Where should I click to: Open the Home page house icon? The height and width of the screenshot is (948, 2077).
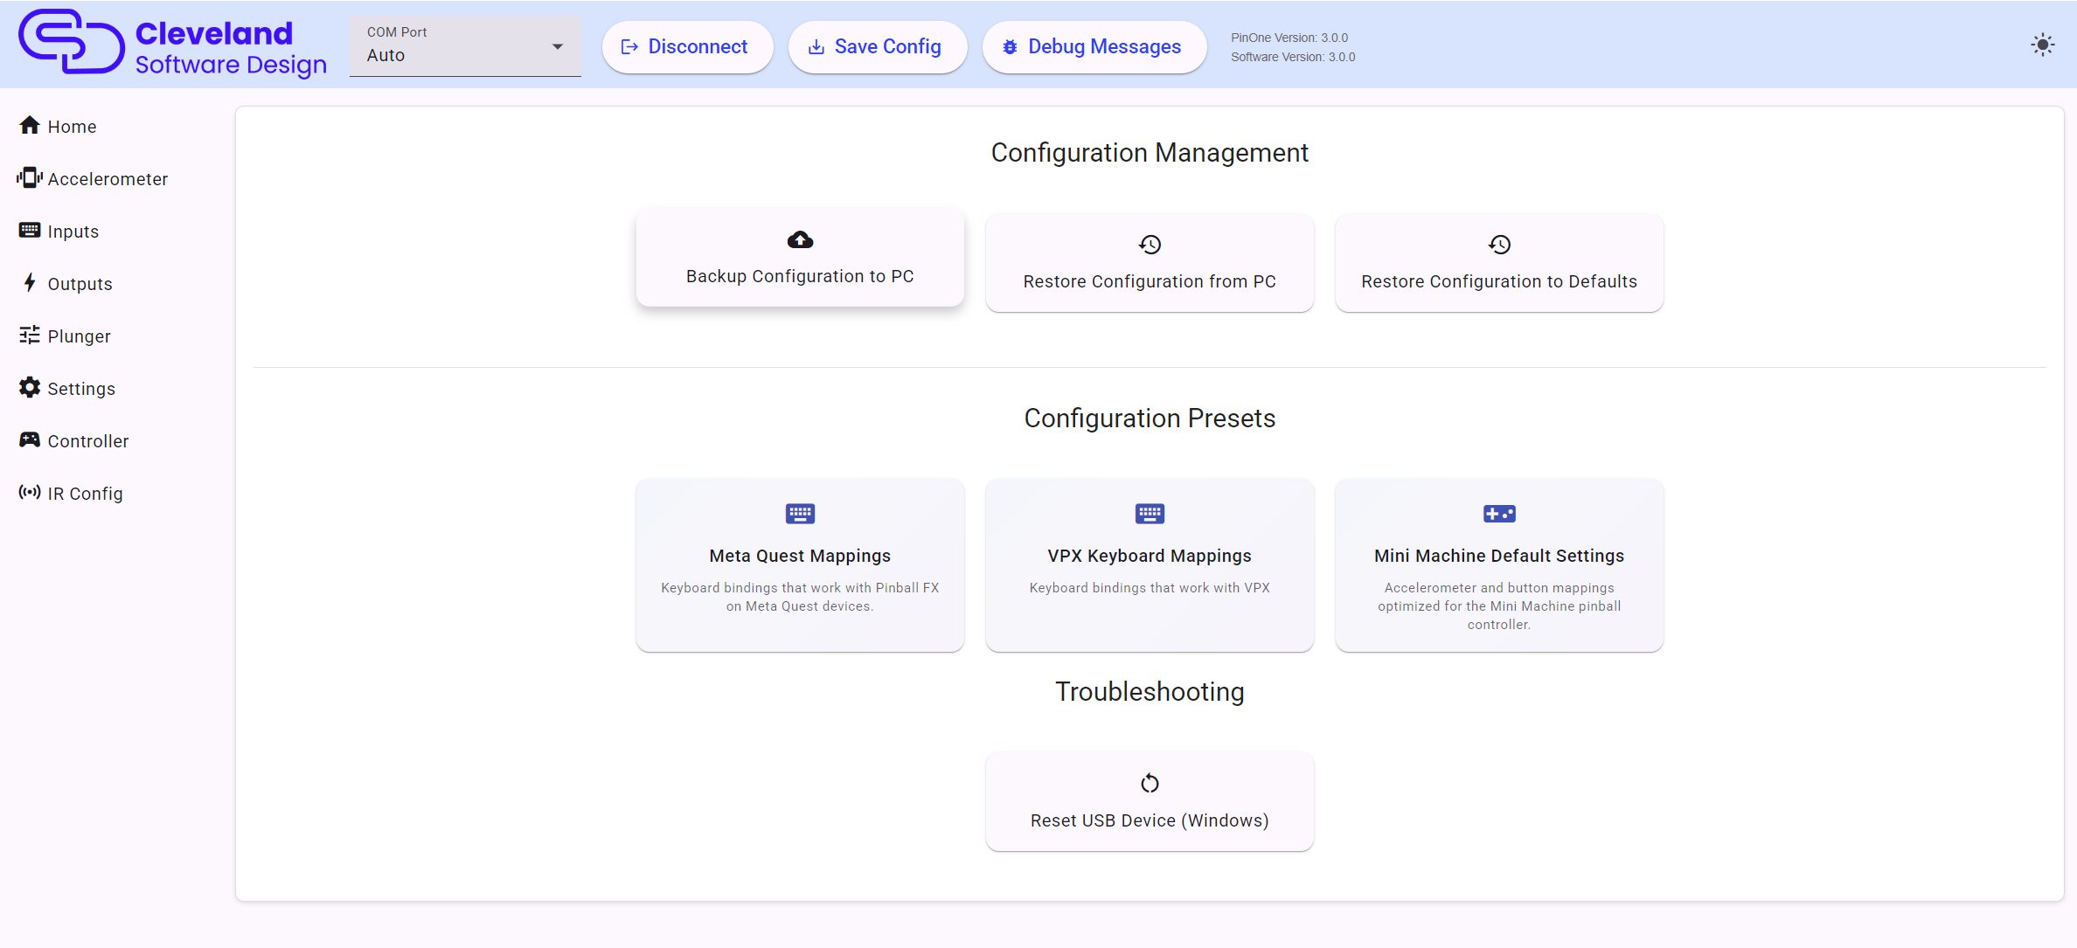[30, 126]
